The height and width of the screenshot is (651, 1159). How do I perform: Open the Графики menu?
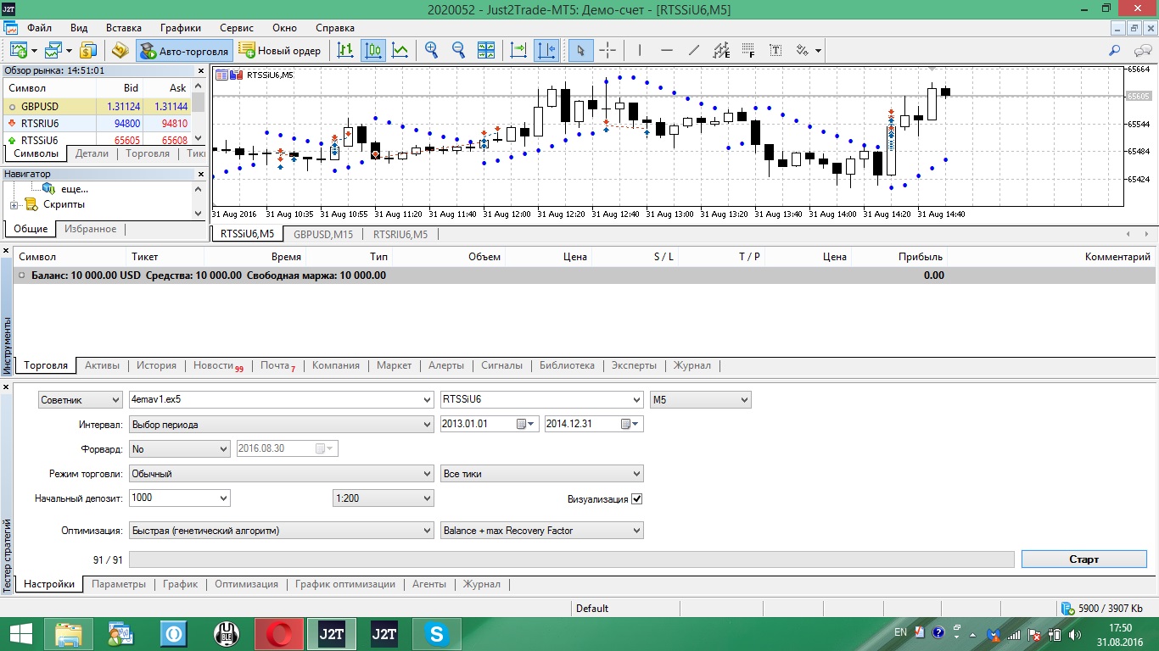tap(180, 27)
